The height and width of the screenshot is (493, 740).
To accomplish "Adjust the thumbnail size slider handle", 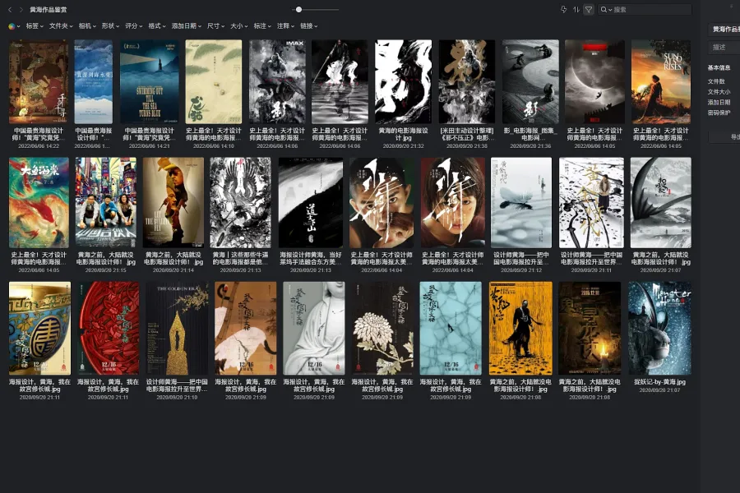I will (x=298, y=9).
